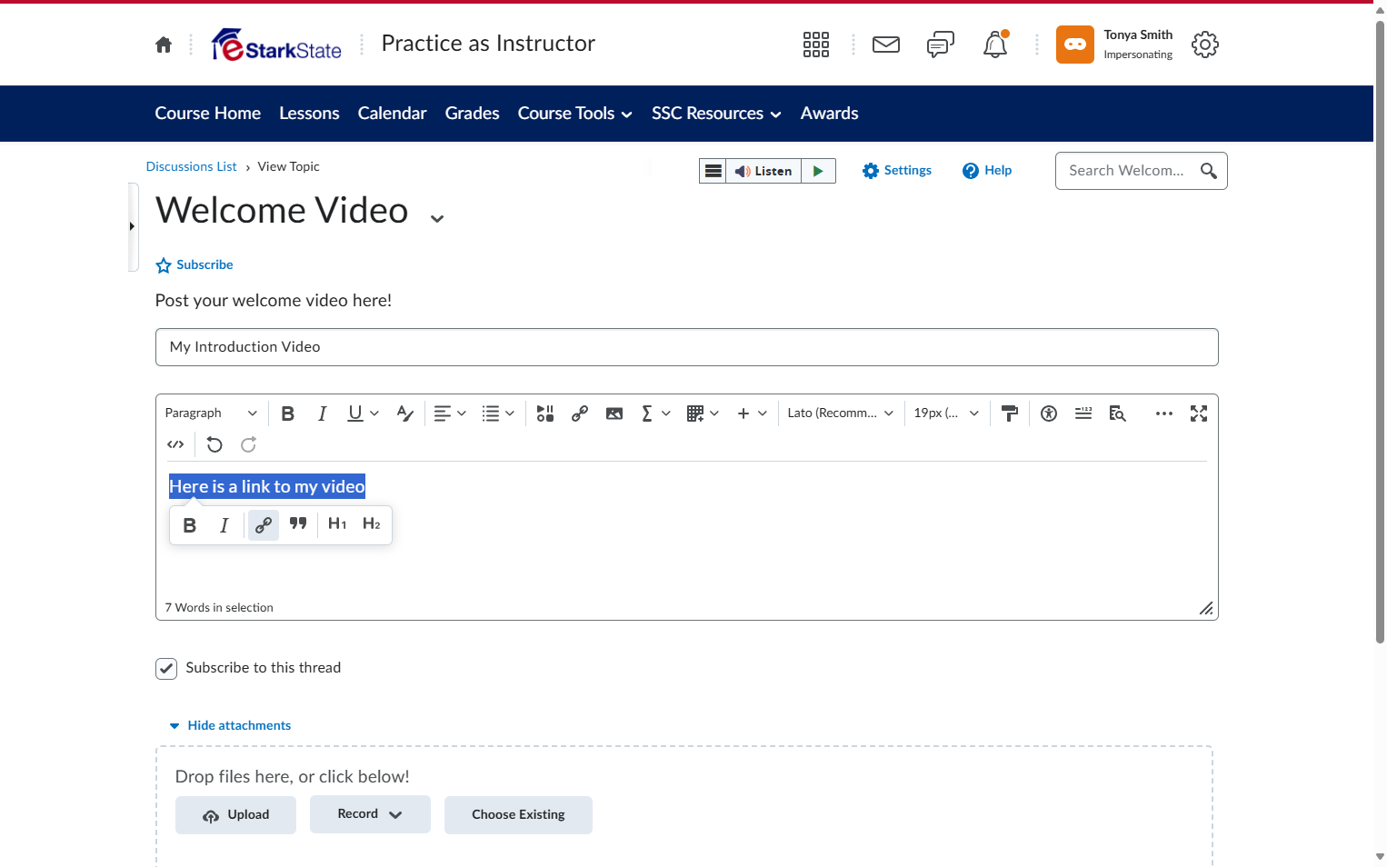
Task: Run the accessibility checker
Action: coord(1049,414)
